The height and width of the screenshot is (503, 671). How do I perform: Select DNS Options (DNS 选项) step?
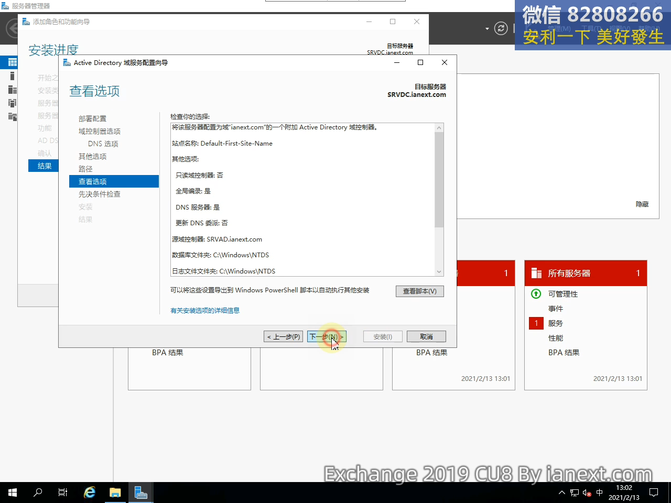coord(103,144)
